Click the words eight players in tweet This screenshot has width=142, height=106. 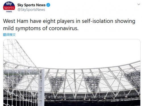[59, 21]
